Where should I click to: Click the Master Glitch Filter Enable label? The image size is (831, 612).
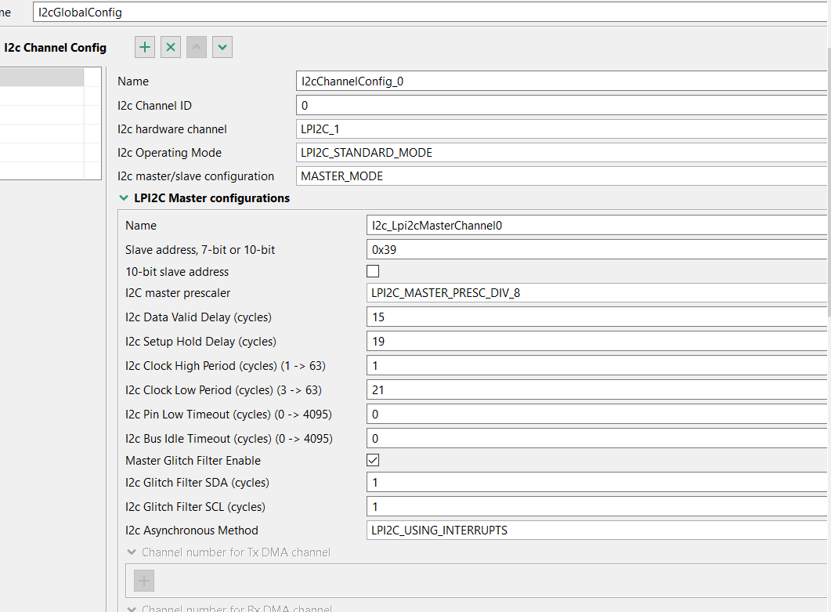point(193,460)
